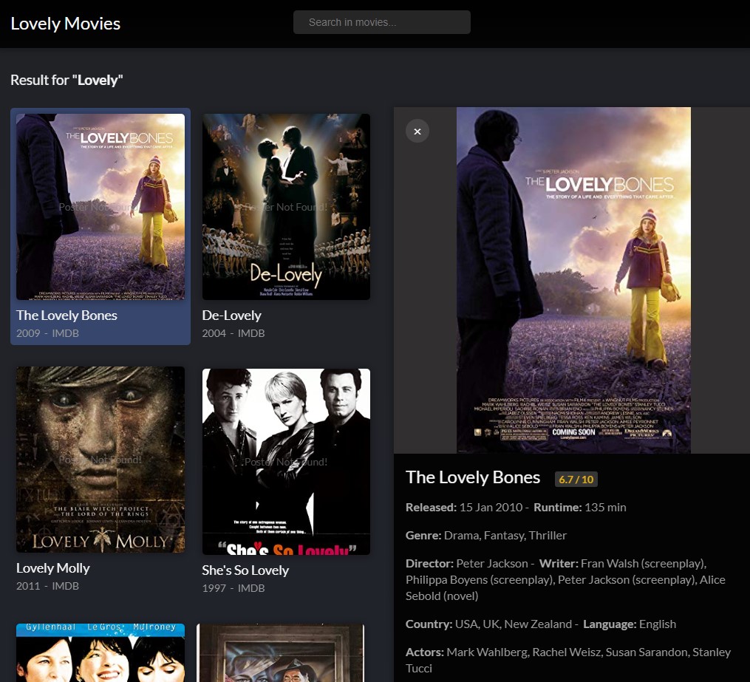Image resolution: width=750 pixels, height=682 pixels.
Task: View the 6.7/10 rating badge
Action: pos(576,479)
